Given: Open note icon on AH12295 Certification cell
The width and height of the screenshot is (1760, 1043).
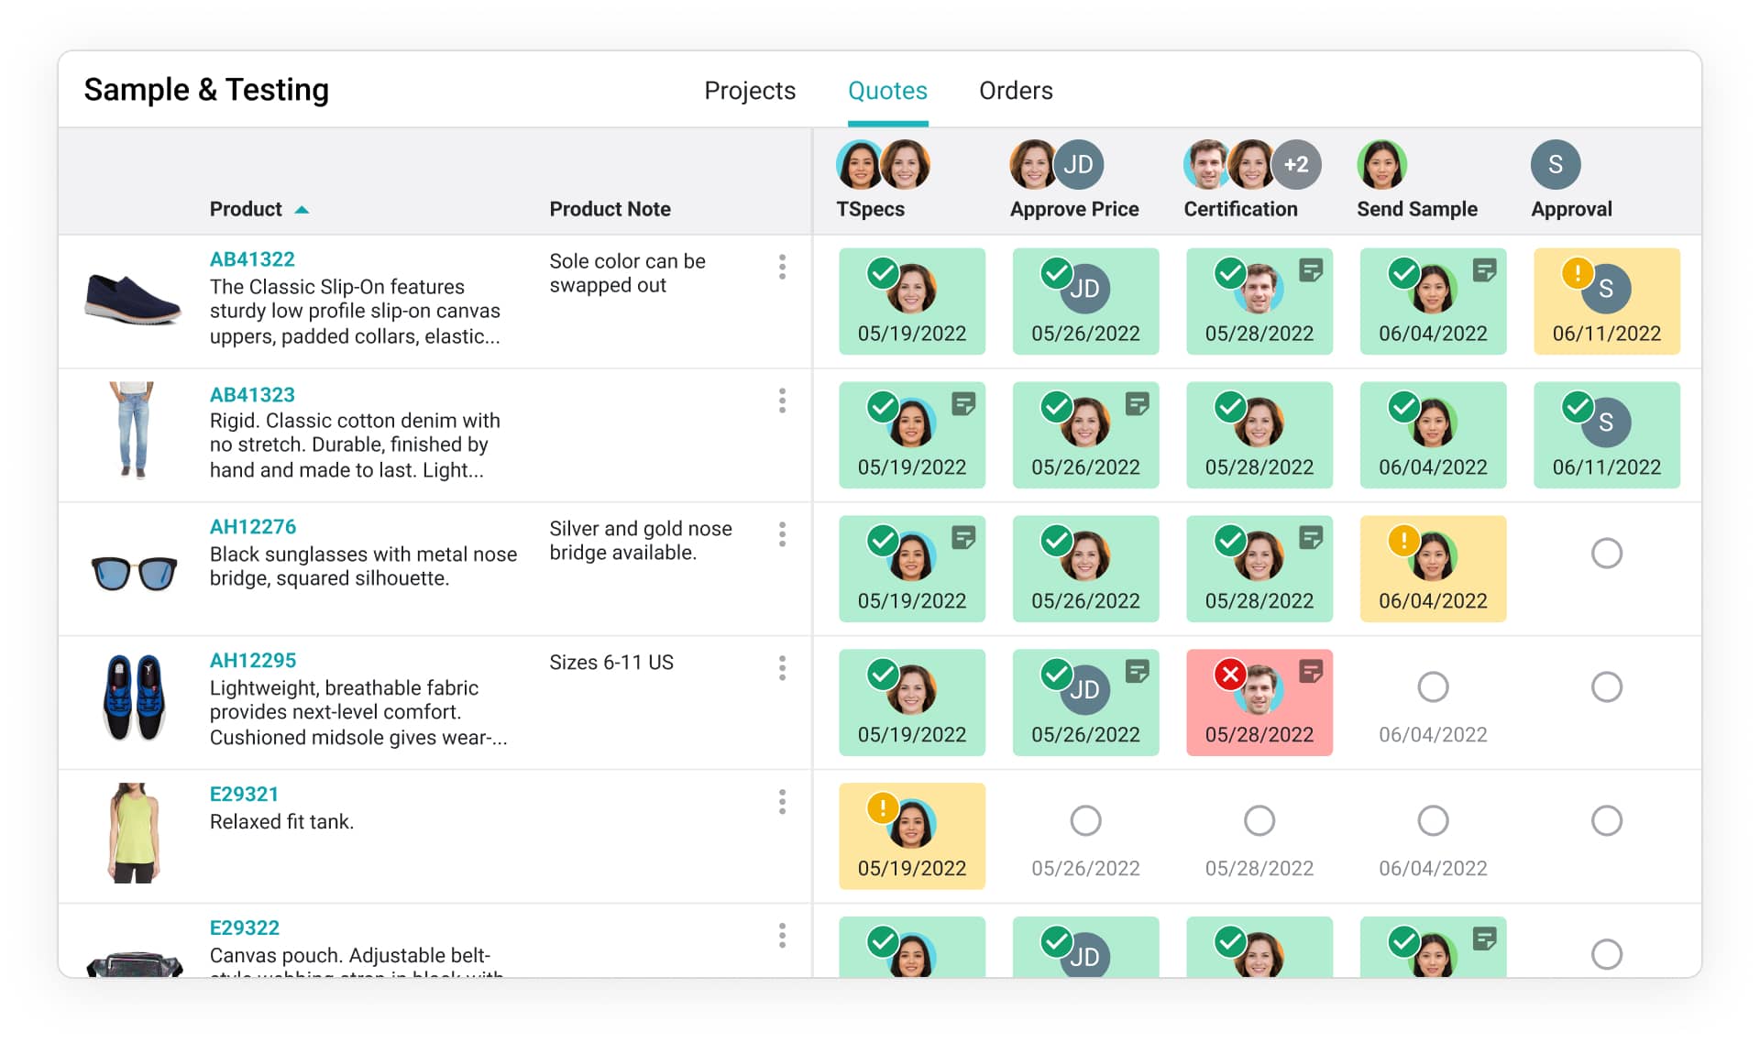Looking at the screenshot, I should tap(1311, 672).
